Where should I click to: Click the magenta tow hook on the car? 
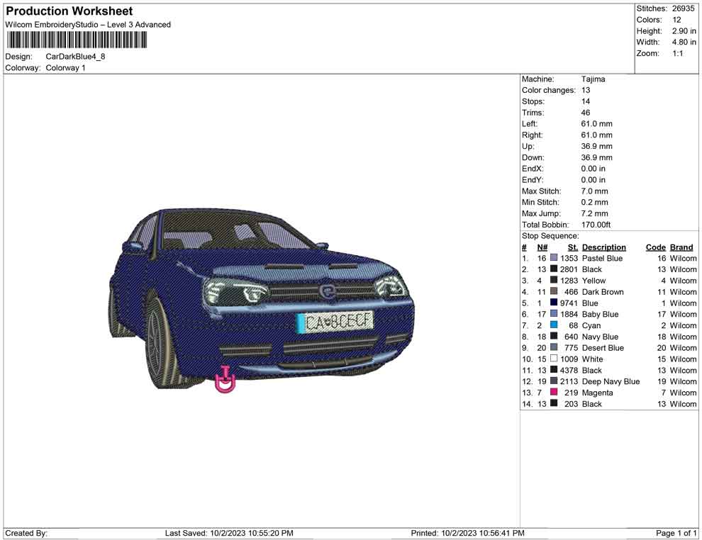pos(225,381)
